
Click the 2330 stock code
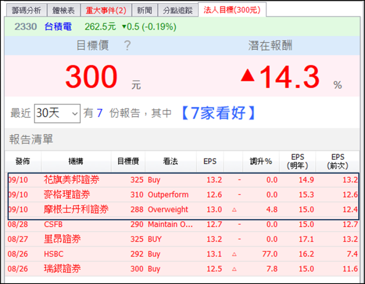tap(26, 27)
